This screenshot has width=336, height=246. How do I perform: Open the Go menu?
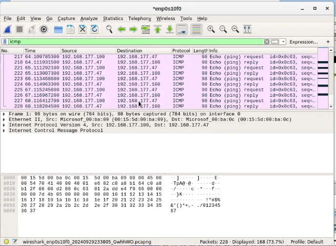[49, 19]
